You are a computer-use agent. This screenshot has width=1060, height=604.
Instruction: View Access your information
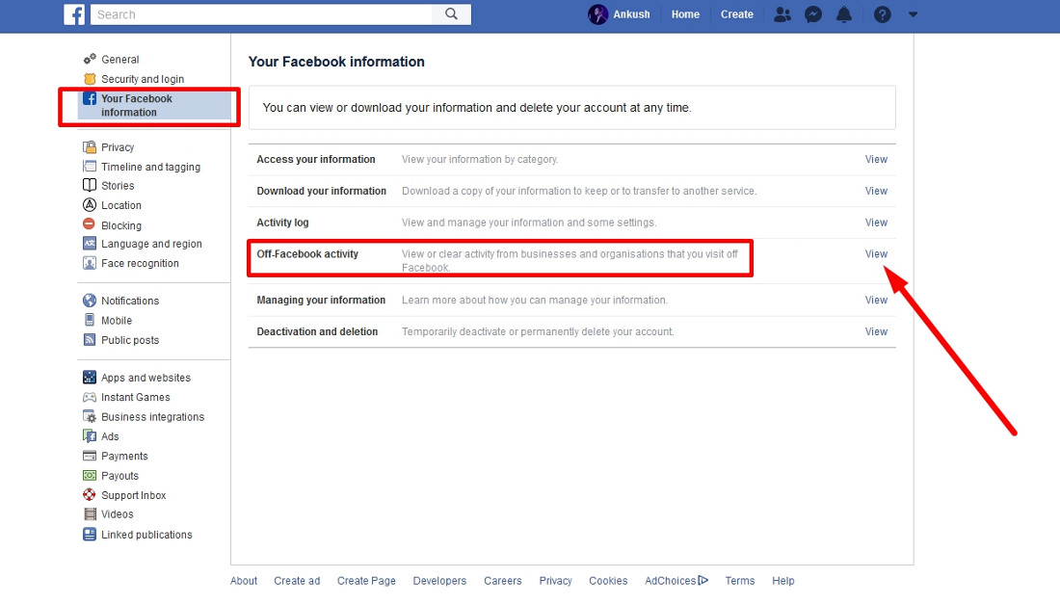[x=876, y=160]
